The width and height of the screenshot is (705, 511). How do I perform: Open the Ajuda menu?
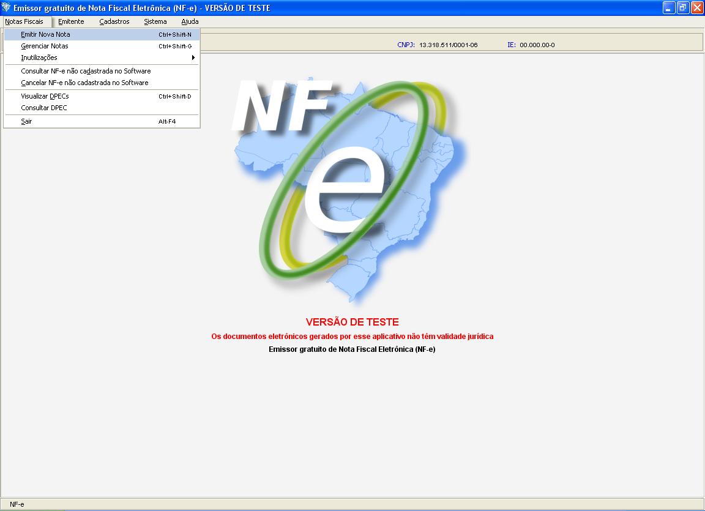pos(190,21)
